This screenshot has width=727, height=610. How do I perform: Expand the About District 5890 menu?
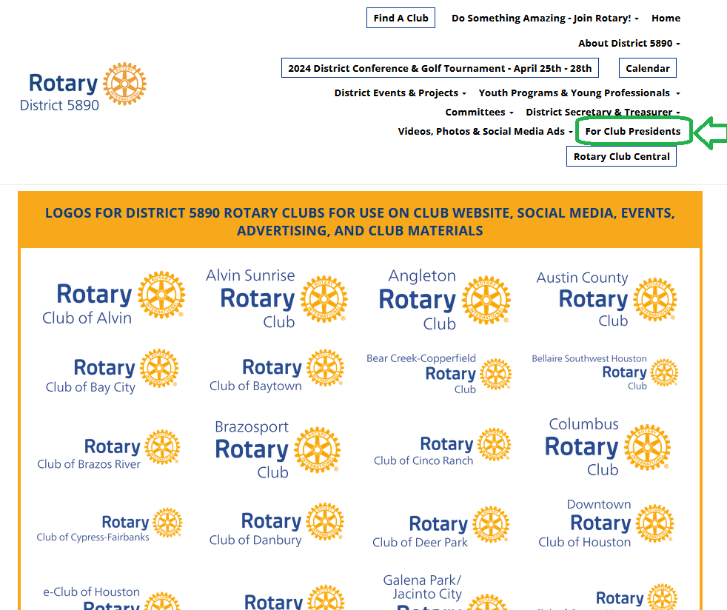(629, 43)
